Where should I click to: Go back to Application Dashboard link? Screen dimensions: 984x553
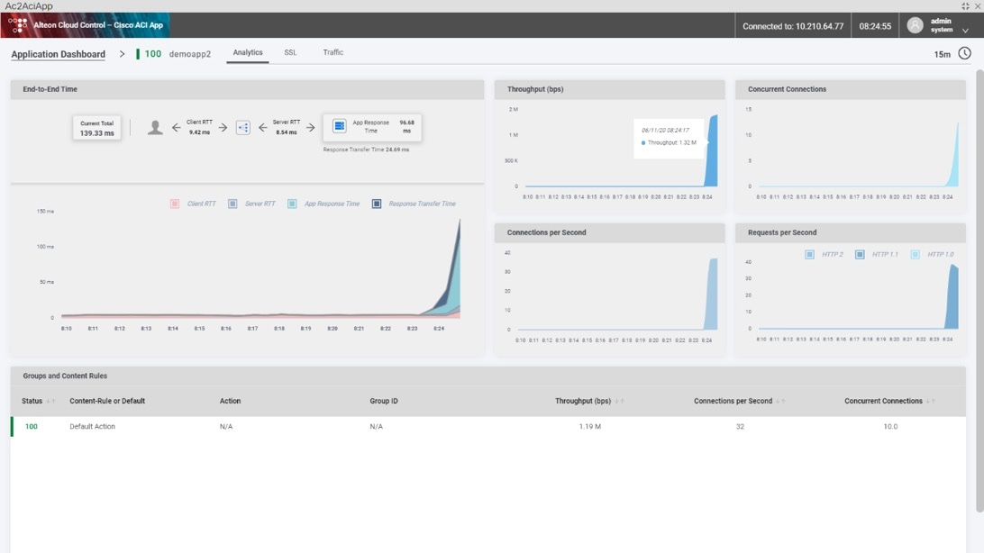(x=59, y=54)
